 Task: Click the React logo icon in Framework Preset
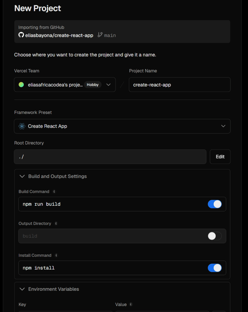tap(22, 126)
